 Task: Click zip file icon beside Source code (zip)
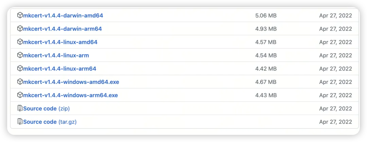pos(20,108)
